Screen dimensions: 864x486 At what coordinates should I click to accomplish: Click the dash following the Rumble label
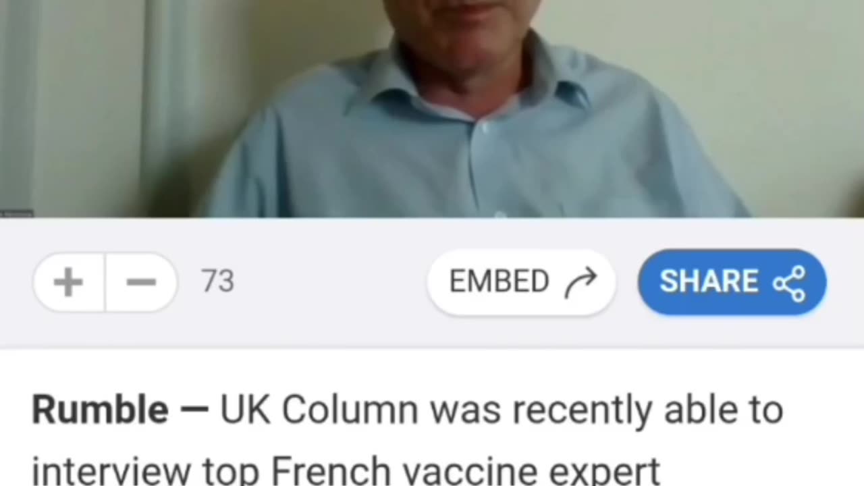pyautogui.click(x=194, y=410)
